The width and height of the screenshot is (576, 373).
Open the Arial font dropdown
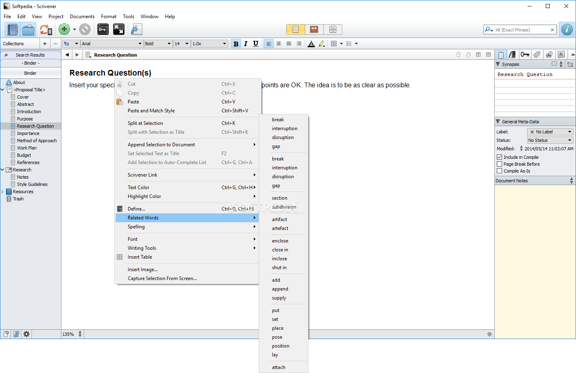click(112, 44)
